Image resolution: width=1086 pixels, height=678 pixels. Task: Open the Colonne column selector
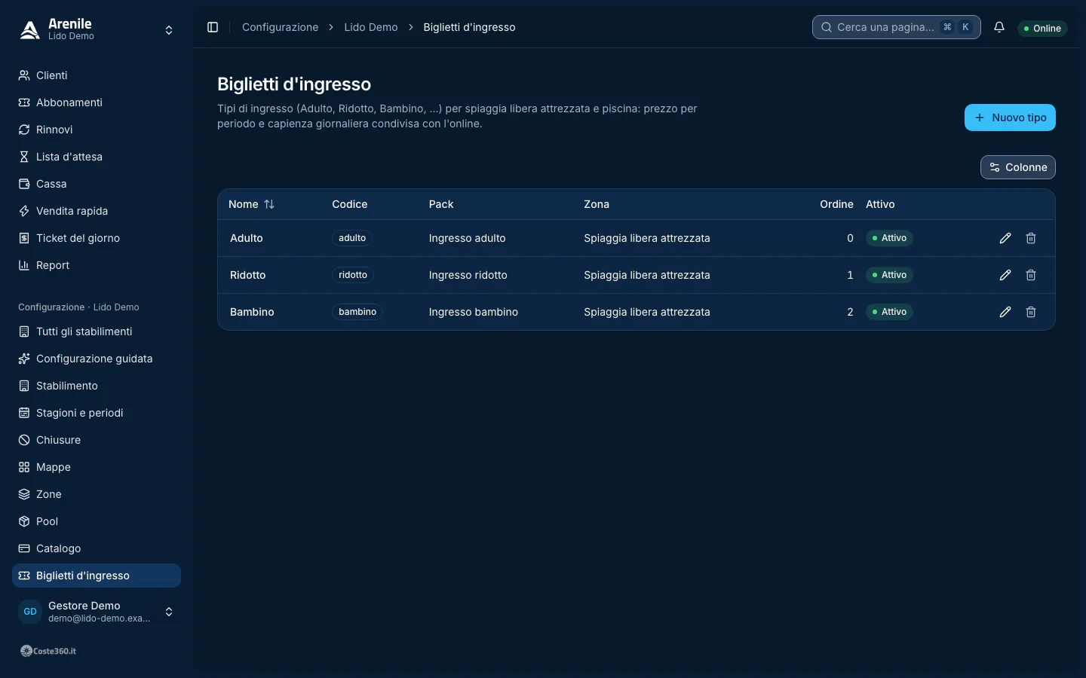pyautogui.click(x=1018, y=167)
